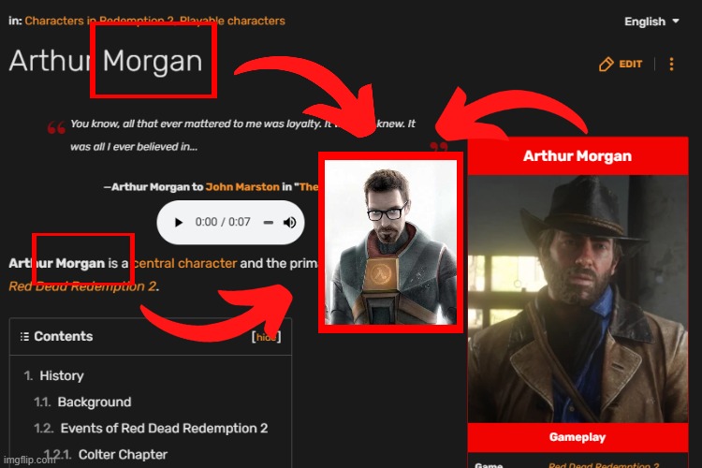Click the Arthur Morgan infobox portrait
The image size is (702, 468).
click(x=578, y=299)
